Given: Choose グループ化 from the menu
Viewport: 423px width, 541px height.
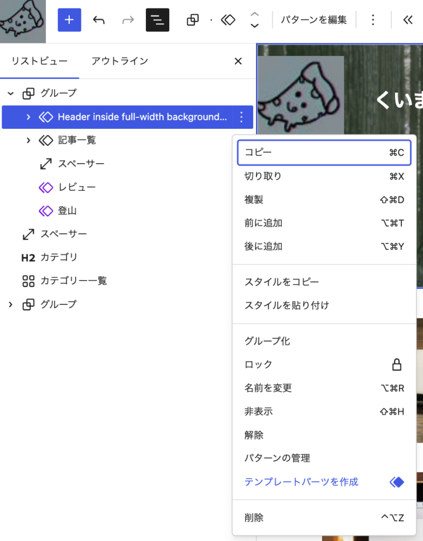Looking at the screenshot, I should (x=324, y=341).
